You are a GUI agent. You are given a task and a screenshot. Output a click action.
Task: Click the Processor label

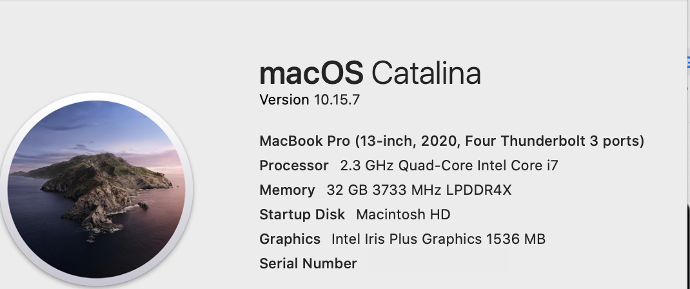pos(294,166)
